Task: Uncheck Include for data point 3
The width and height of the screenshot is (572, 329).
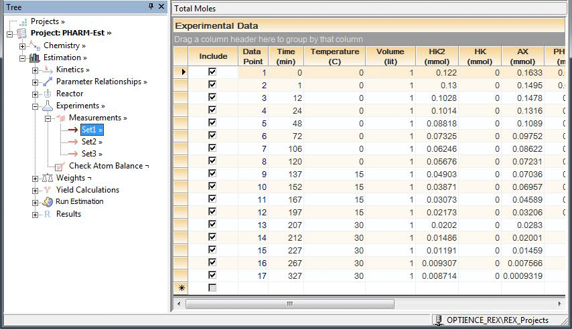Action: (x=212, y=97)
